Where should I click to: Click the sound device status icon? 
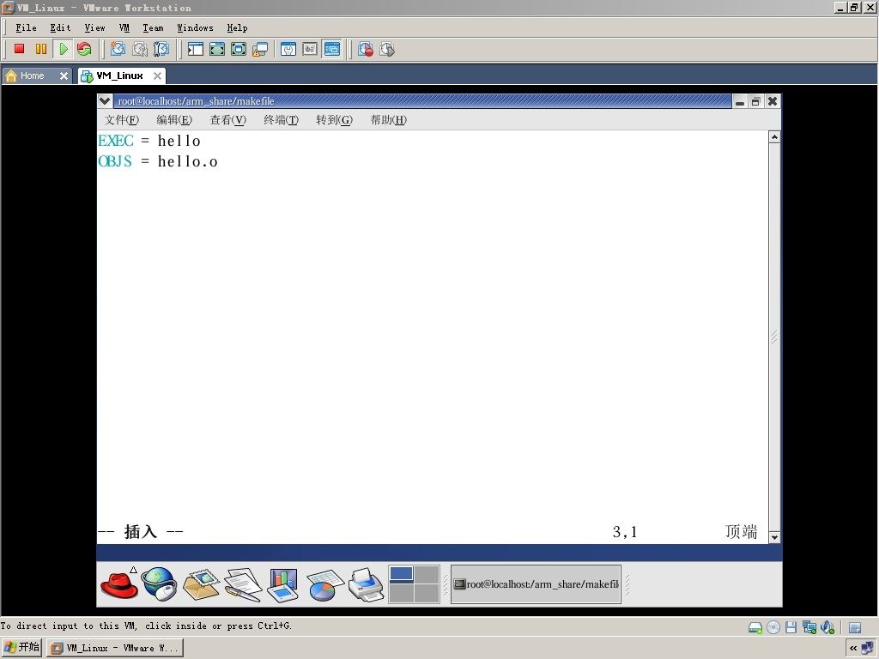click(827, 627)
